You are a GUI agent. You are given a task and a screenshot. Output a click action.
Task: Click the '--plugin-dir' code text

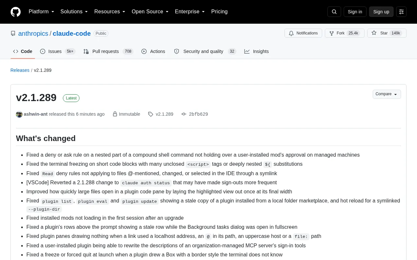(x=44, y=209)
